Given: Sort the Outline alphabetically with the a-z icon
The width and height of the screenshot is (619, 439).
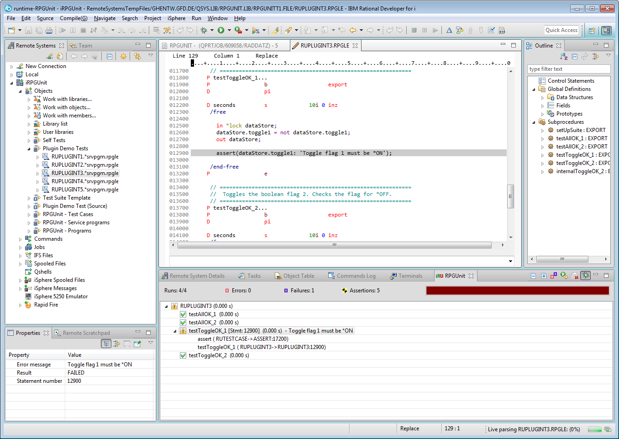Looking at the screenshot, I should (x=564, y=57).
